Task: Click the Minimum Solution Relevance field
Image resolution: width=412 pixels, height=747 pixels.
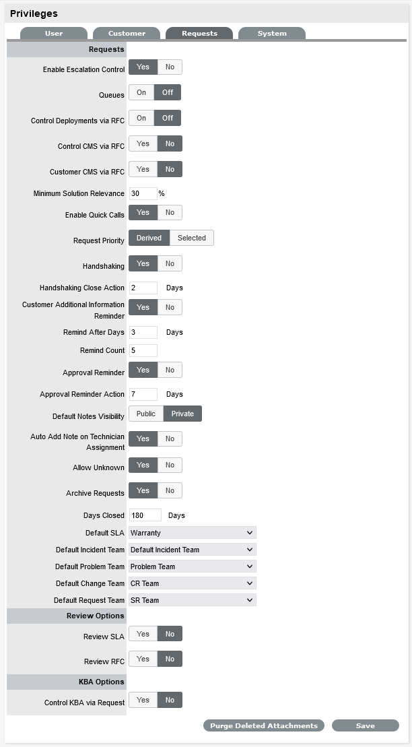Action: (143, 194)
